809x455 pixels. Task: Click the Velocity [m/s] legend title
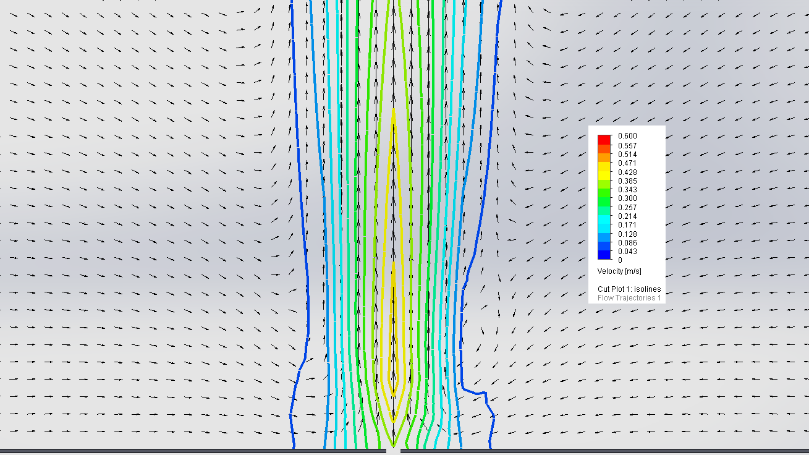tap(618, 271)
